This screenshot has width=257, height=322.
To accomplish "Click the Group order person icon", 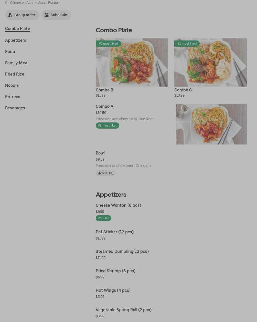I will pyautogui.click(x=10, y=15).
